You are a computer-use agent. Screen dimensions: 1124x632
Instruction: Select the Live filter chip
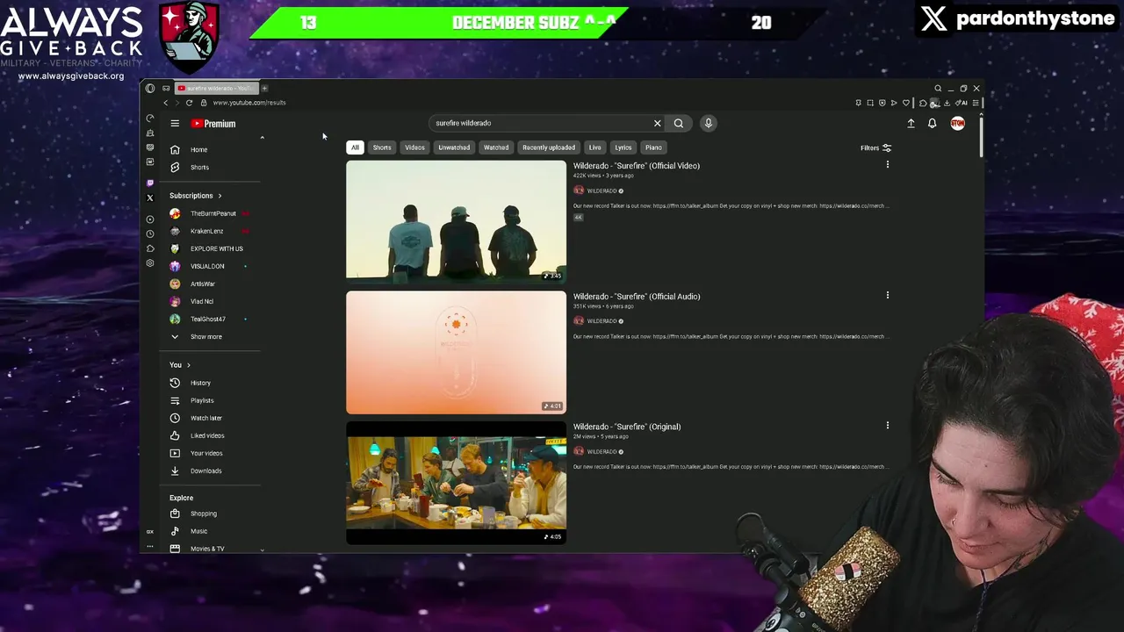pyautogui.click(x=595, y=147)
